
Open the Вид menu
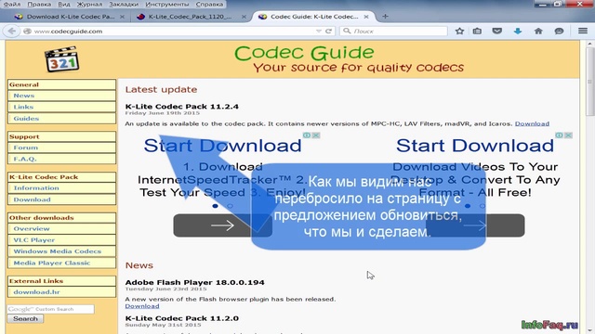coord(64,4)
